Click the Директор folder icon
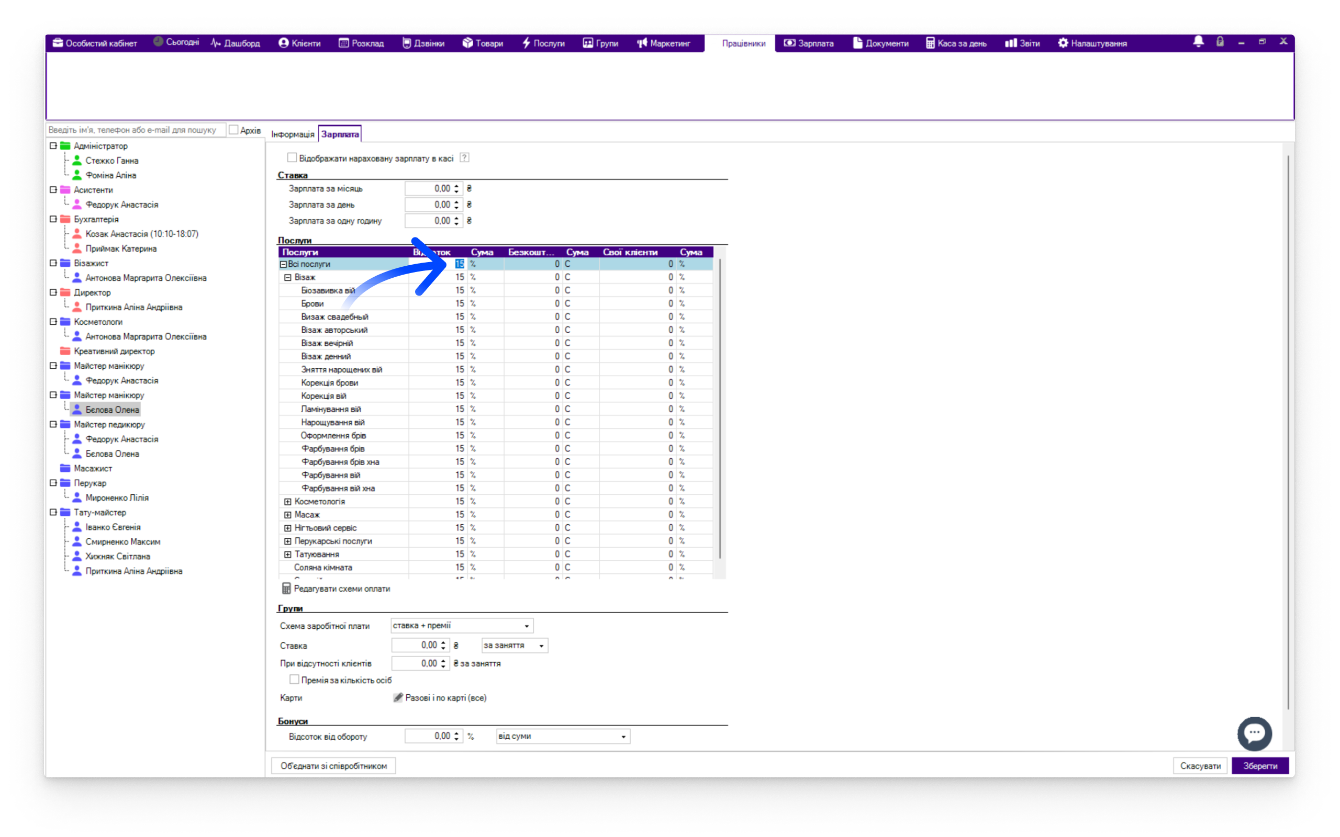This screenshot has height=837, width=1340. [65, 292]
